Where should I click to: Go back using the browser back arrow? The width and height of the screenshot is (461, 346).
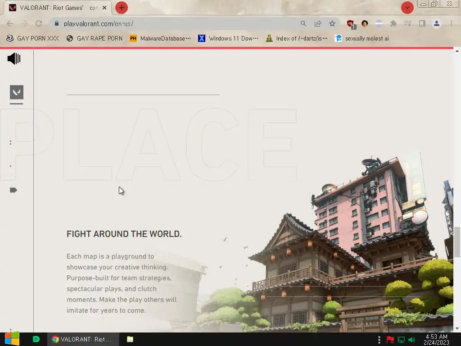[10, 23]
